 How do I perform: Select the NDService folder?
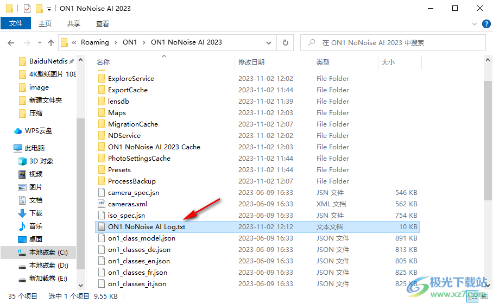point(124,135)
